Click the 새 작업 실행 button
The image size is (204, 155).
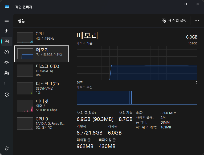[174, 20]
